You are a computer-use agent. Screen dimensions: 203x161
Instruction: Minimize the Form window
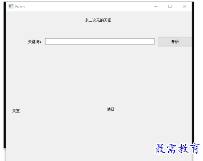156,6
